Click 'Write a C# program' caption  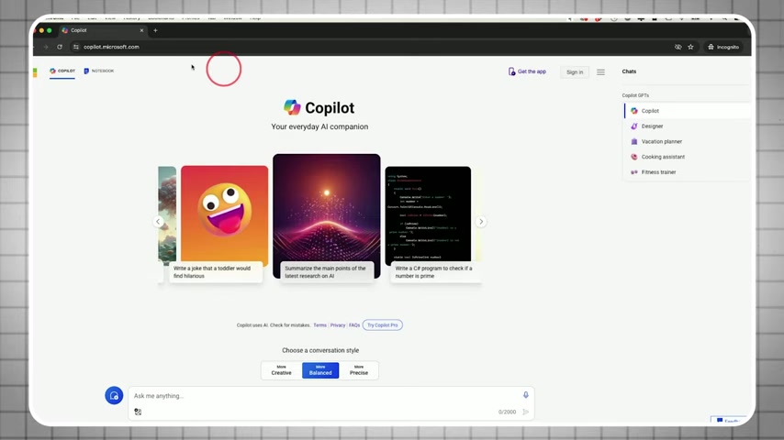click(x=435, y=272)
